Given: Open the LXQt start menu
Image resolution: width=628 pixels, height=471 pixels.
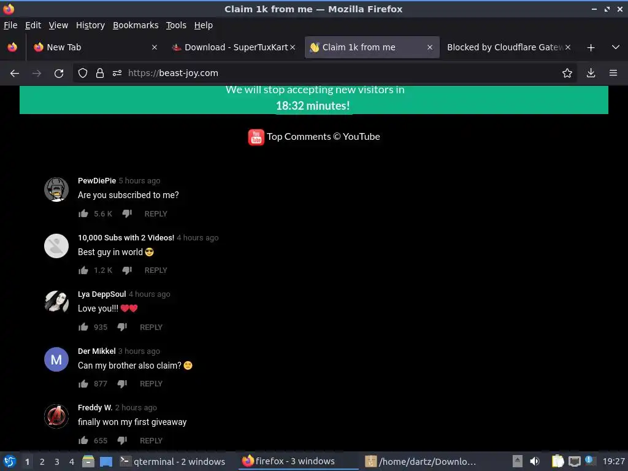Looking at the screenshot, I should click(10, 461).
